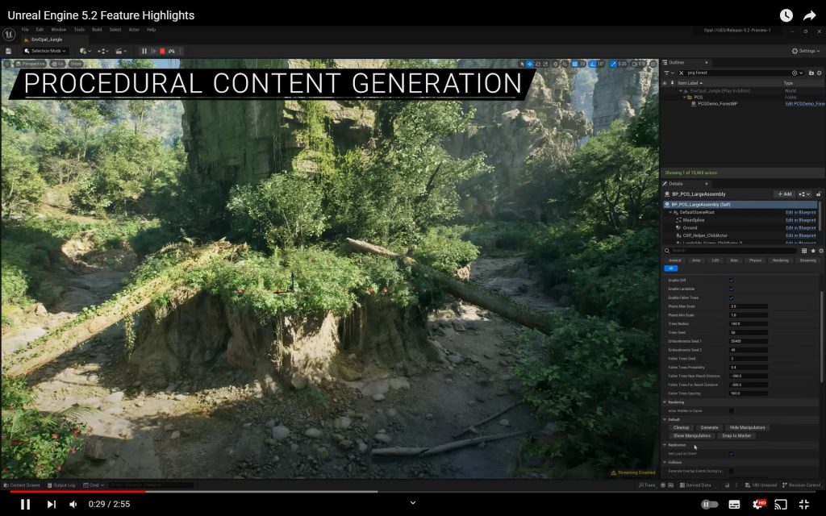The width and height of the screenshot is (826, 516).
Task: Open the Perspective viewport dropdown
Action: [32, 64]
